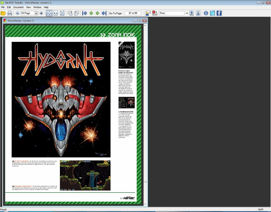
Task: Print the document via printer icon
Action: [10, 13]
